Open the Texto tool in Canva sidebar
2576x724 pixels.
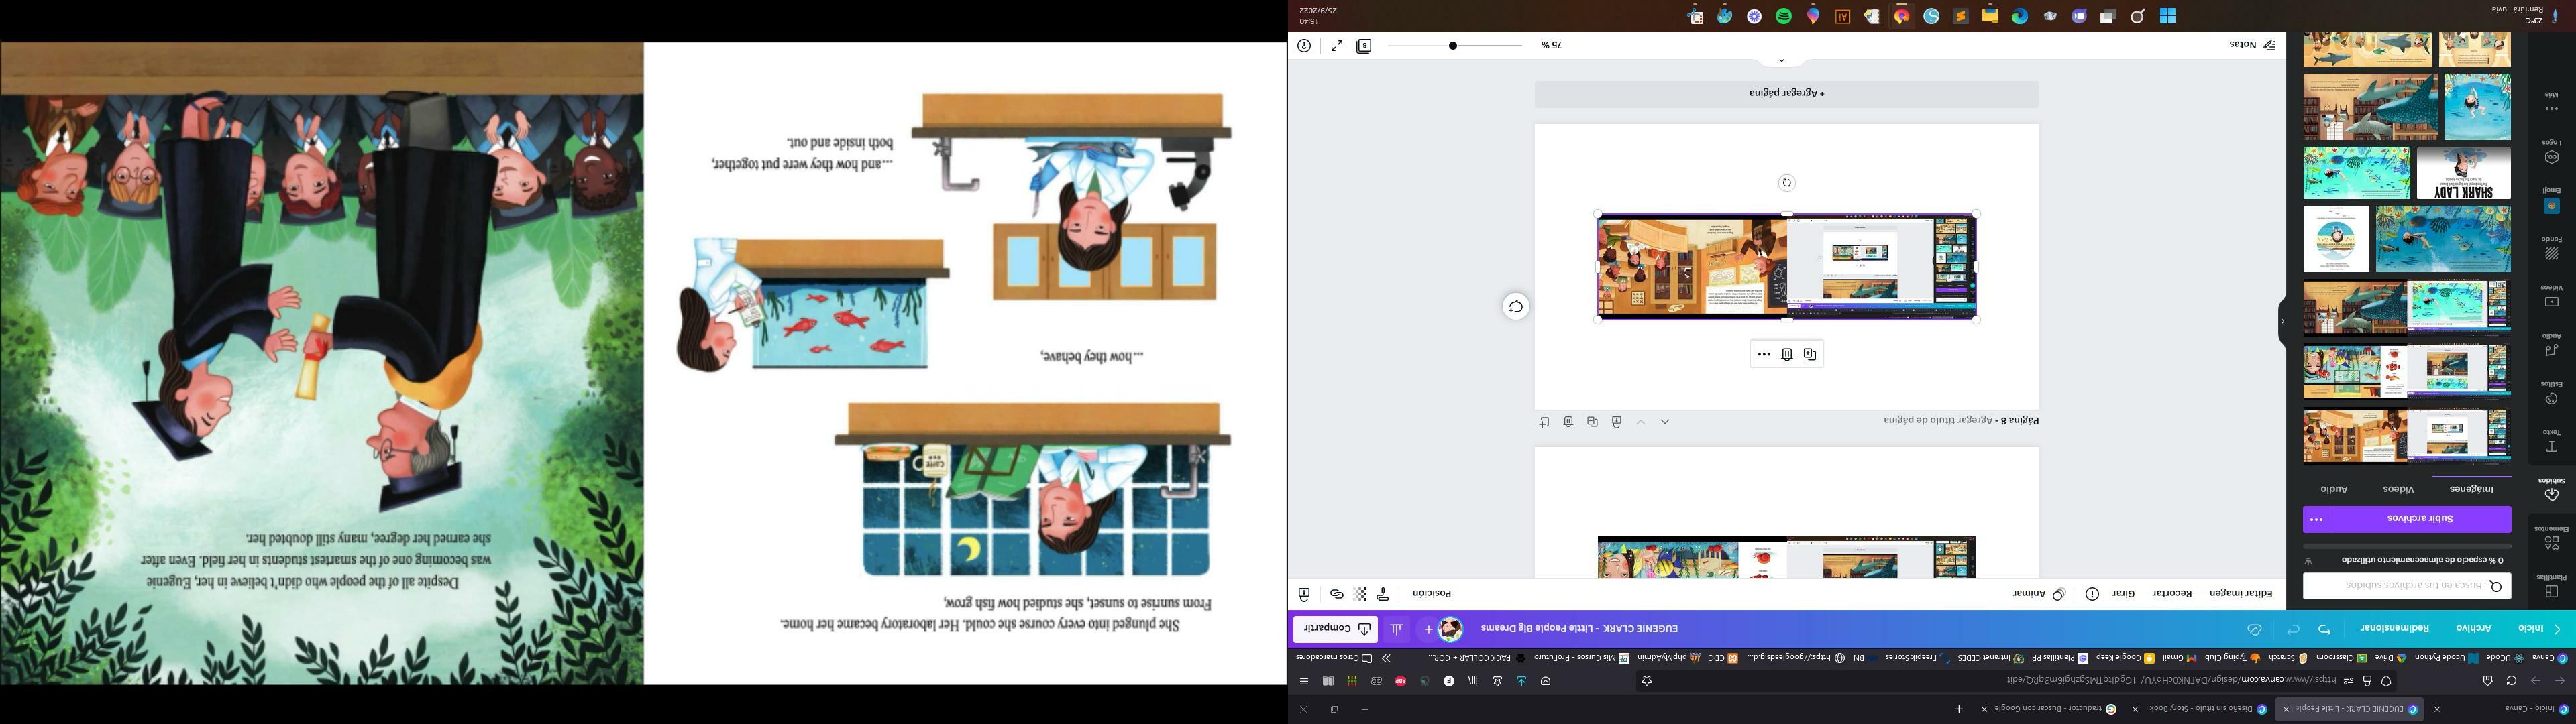coord(2551,441)
